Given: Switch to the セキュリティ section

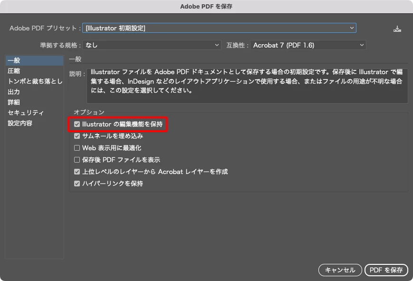Looking at the screenshot, I should [x=34, y=113].
